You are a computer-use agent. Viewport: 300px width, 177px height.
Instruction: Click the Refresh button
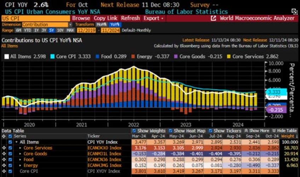[130, 18]
